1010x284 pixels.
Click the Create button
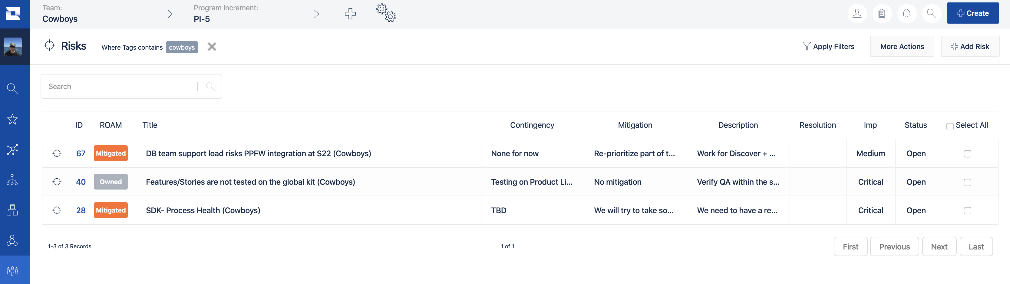973,13
